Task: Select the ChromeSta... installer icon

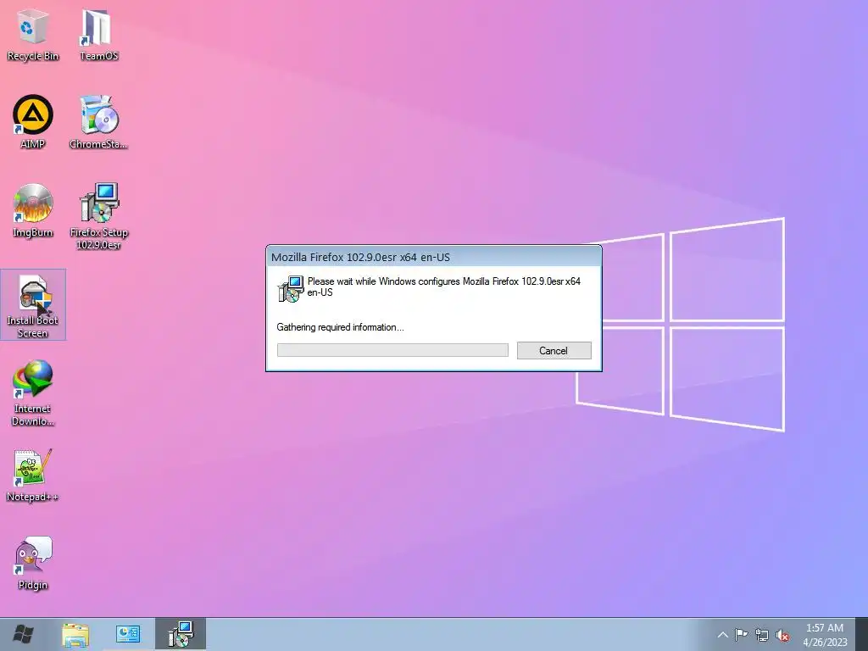Action: (98, 122)
